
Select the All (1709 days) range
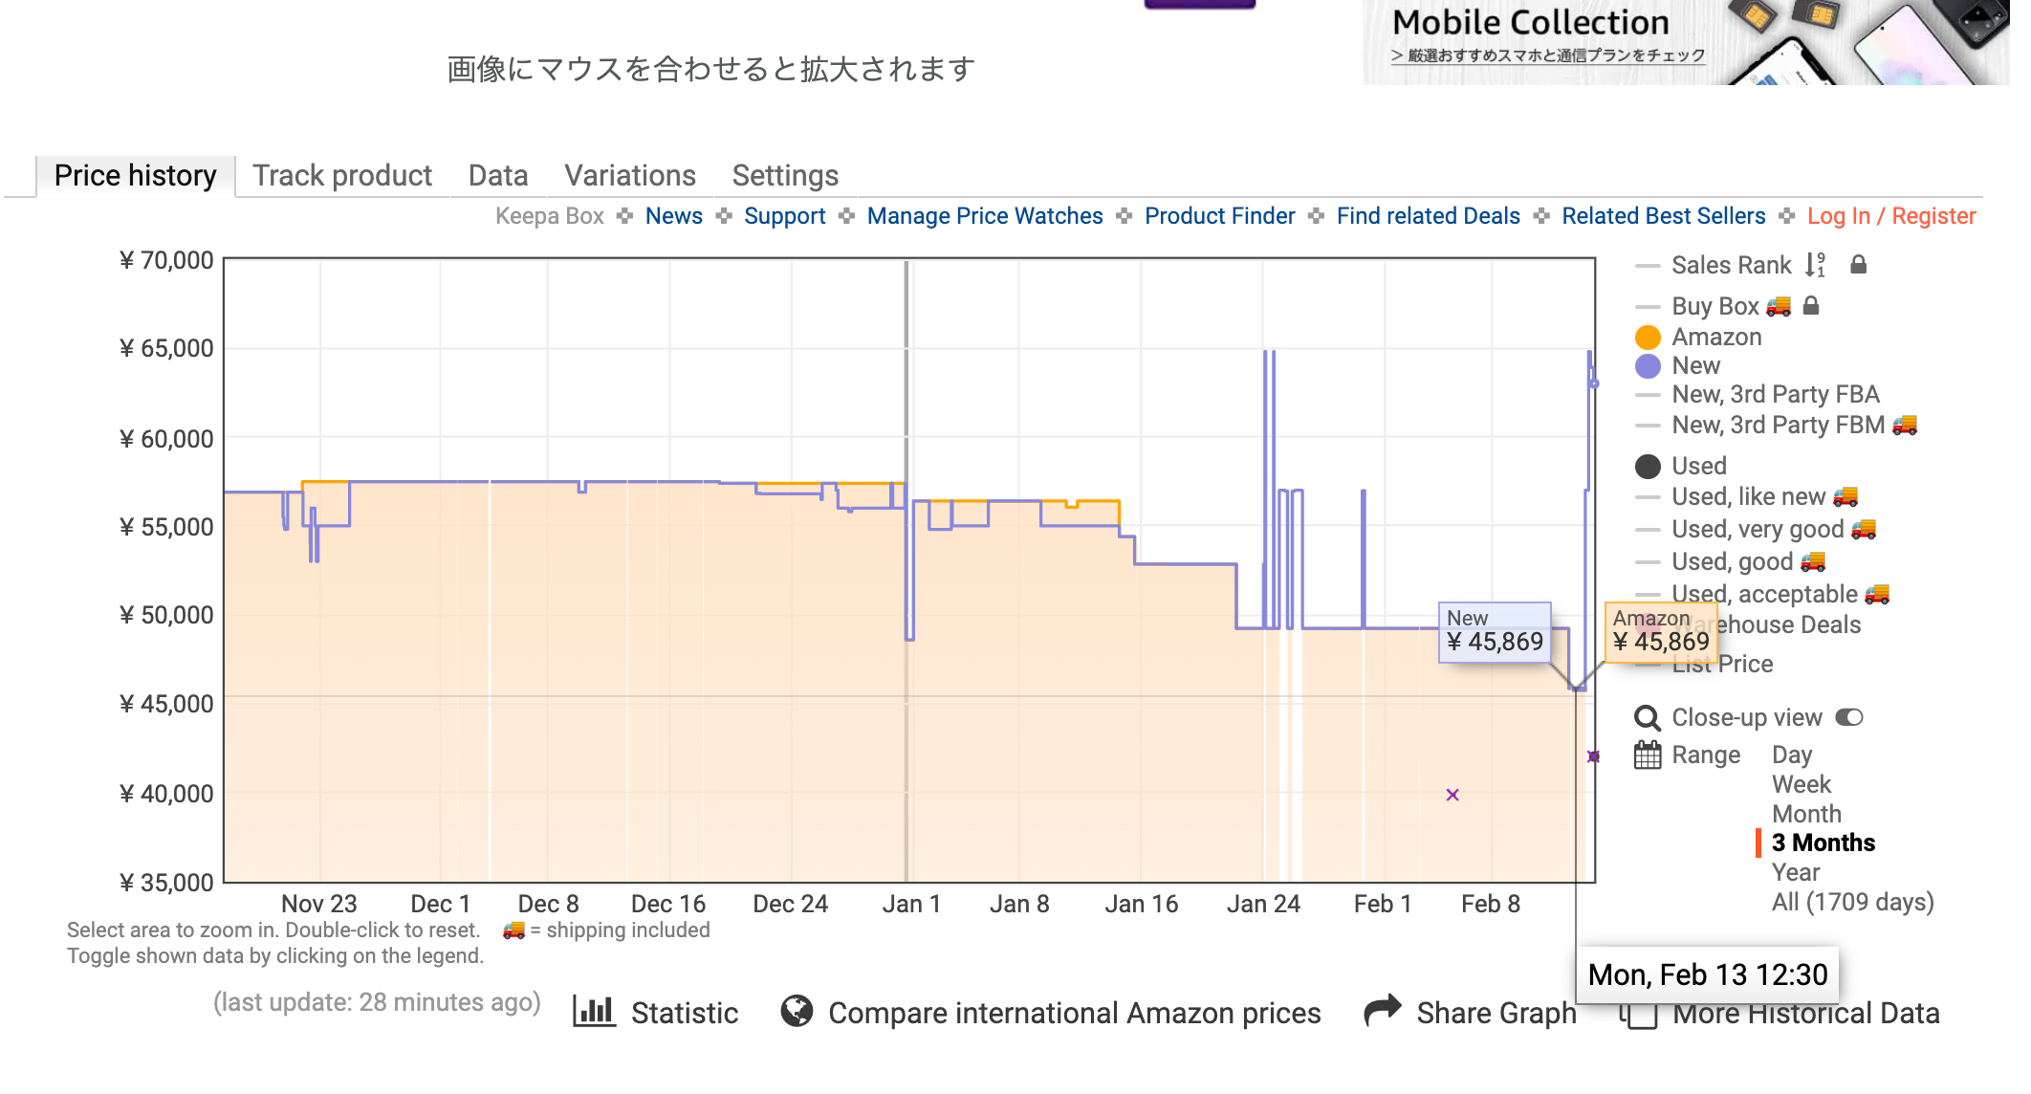tap(1851, 902)
